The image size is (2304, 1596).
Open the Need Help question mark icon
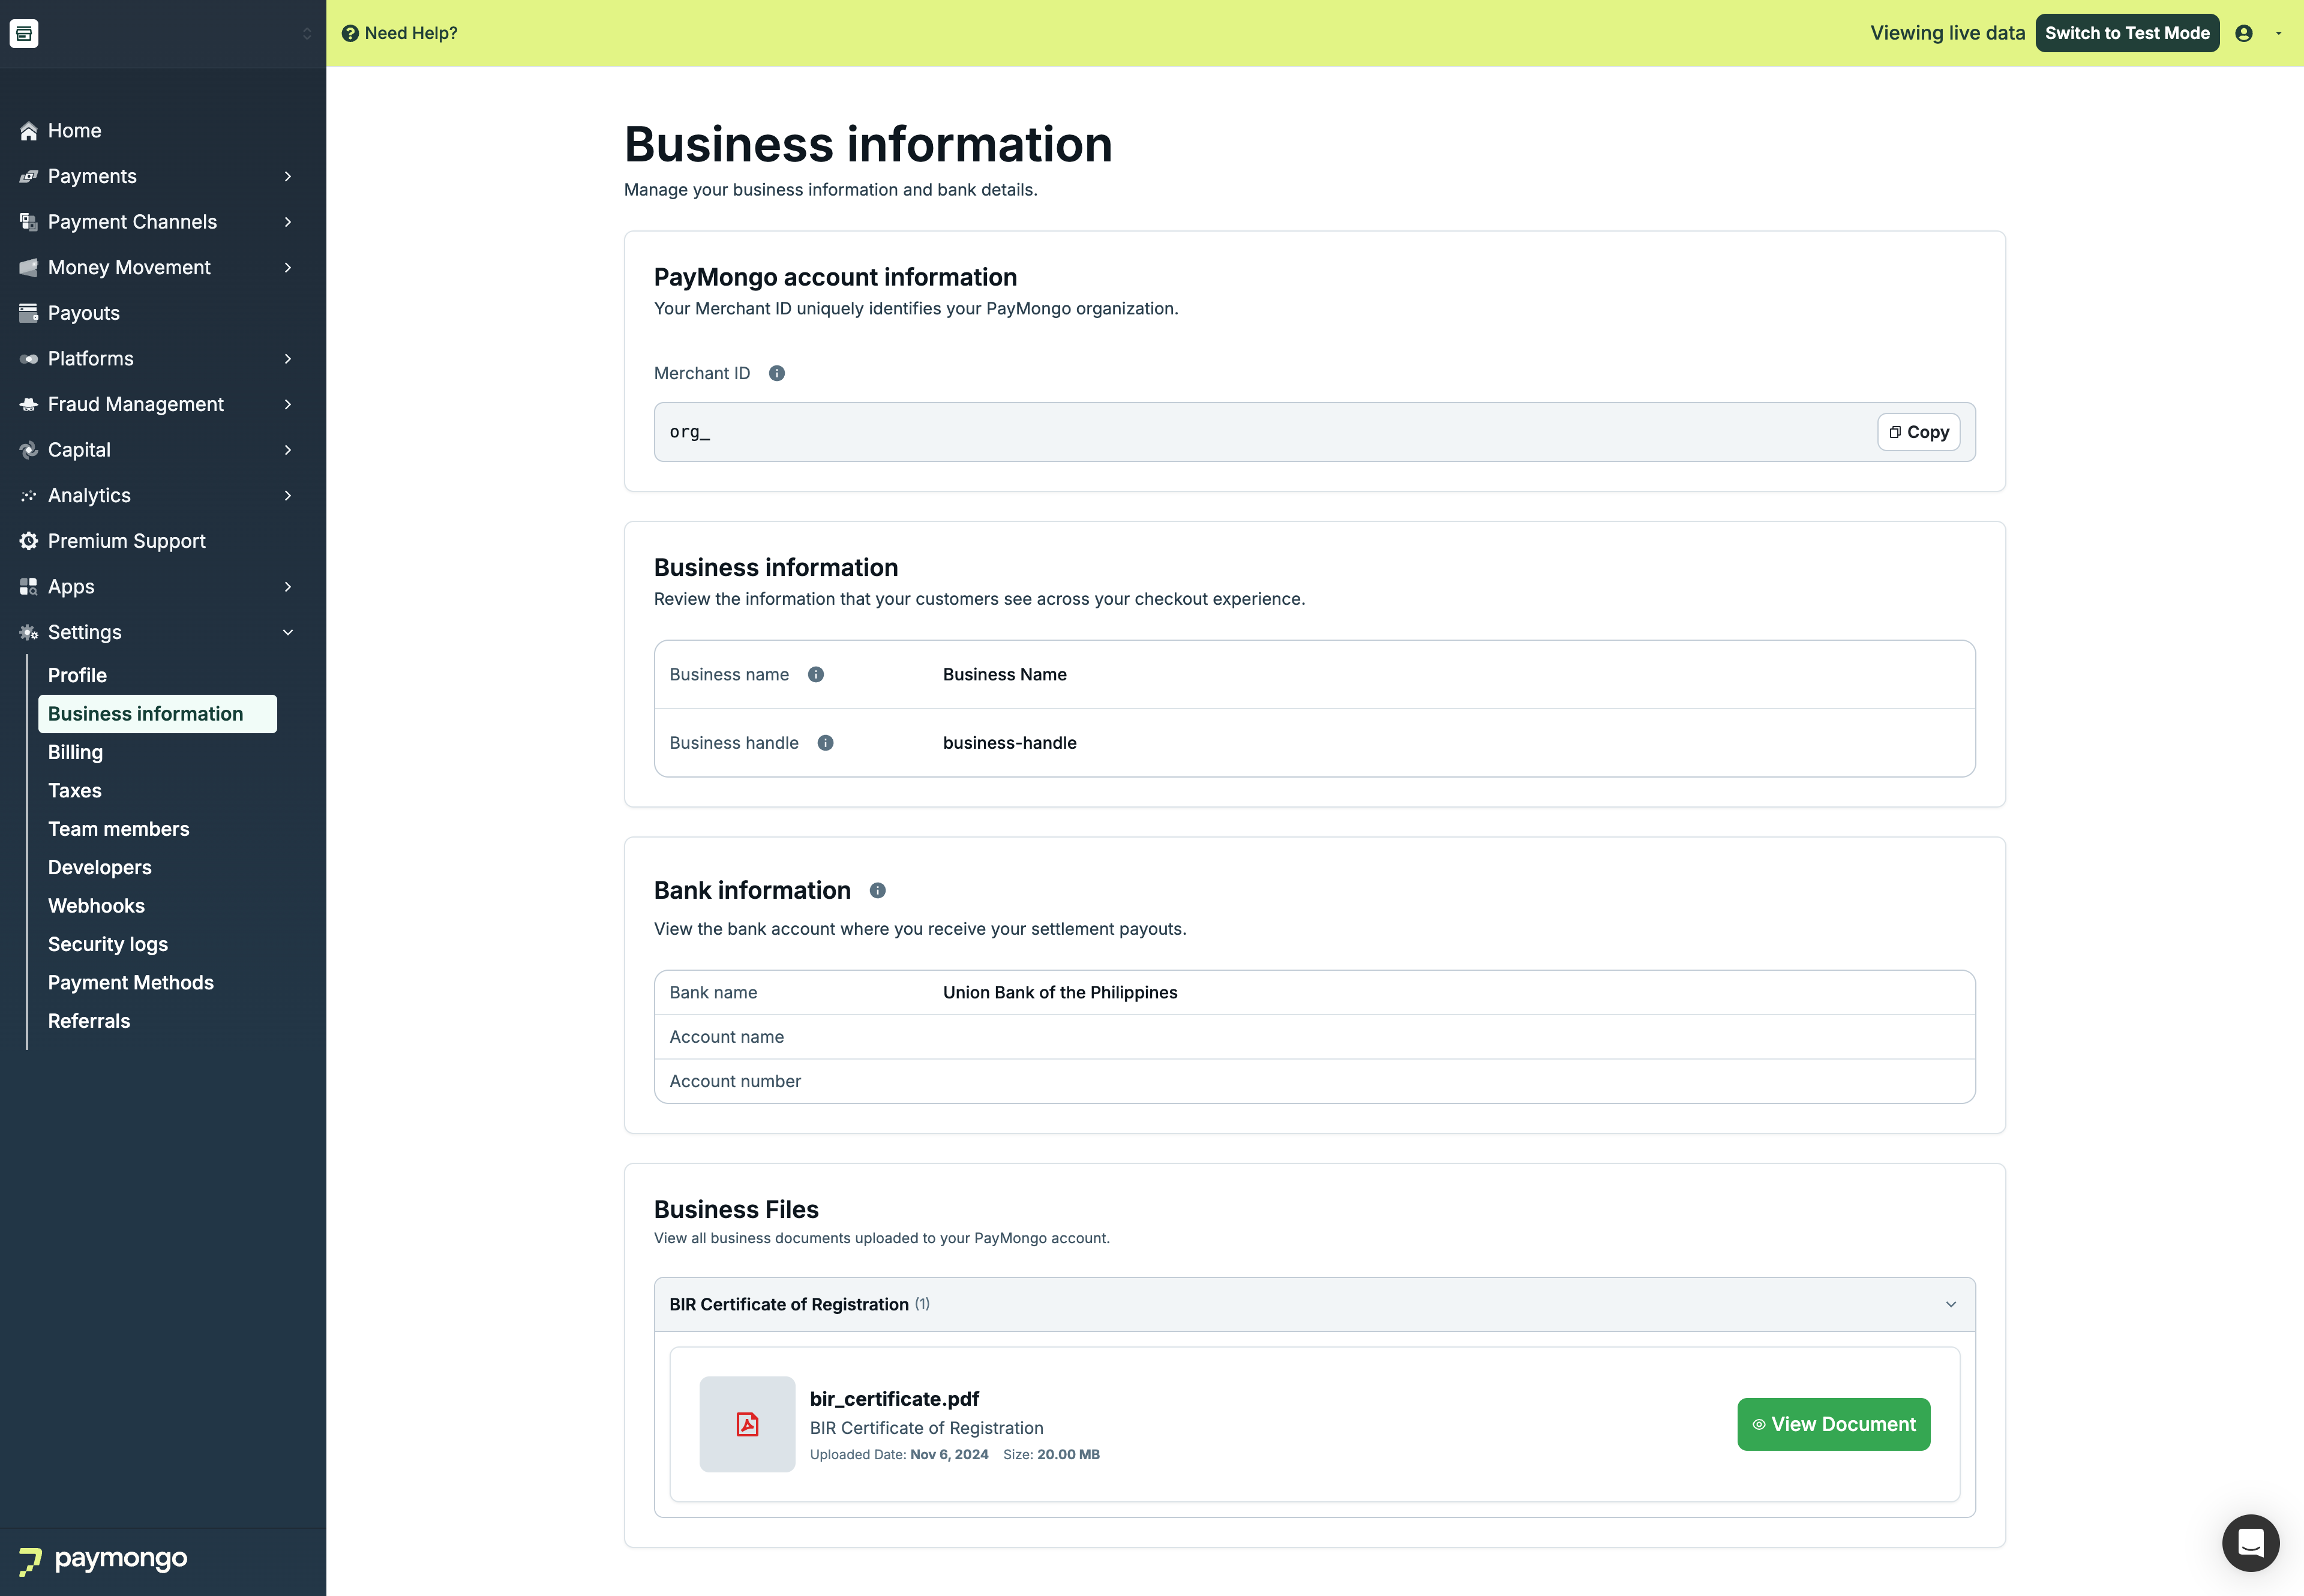[349, 33]
